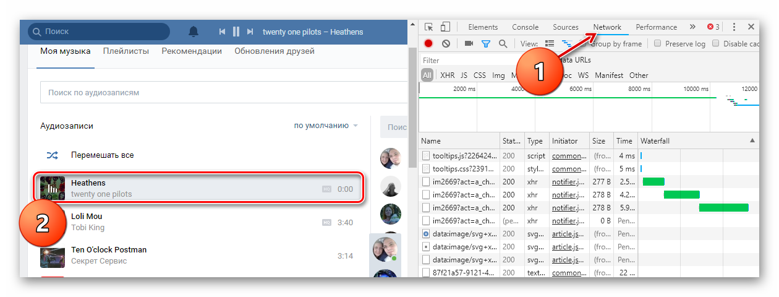779x297 pixels.
Task: Enable the Preserve log checkbox
Action: [x=658, y=43]
